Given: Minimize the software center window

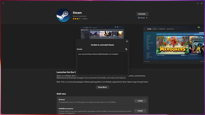Looking at the screenshot, I should [198, 3].
